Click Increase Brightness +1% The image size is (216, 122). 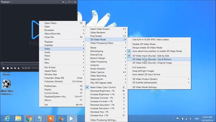[106, 94]
